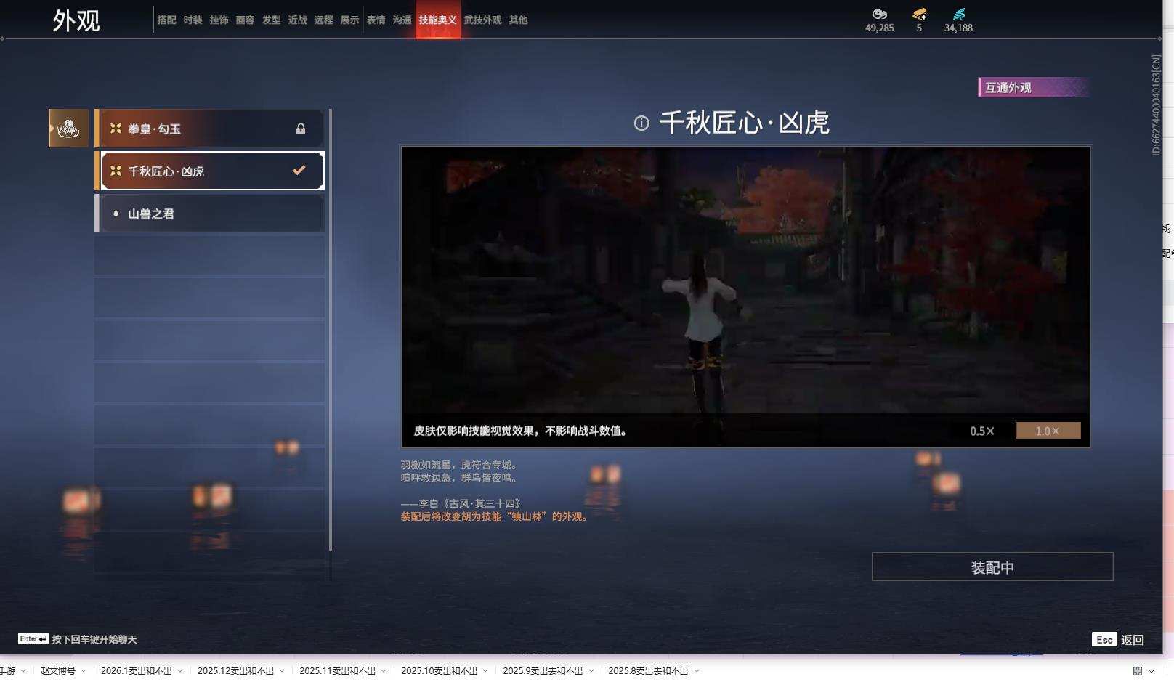Click the gold ingot icon showing 5
The width and height of the screenshot is (1174, 682).
pyautogui.click(x=920, y=13)
